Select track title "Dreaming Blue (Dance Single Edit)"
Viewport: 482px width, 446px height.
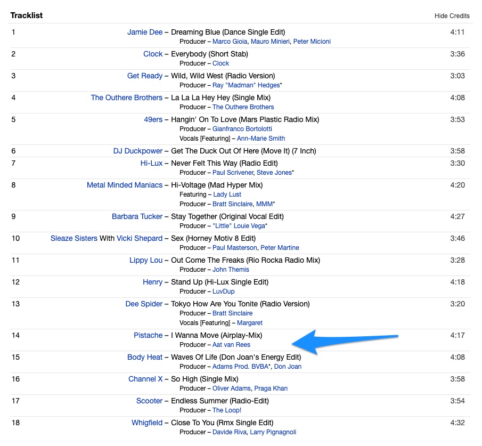coord(228,32)
